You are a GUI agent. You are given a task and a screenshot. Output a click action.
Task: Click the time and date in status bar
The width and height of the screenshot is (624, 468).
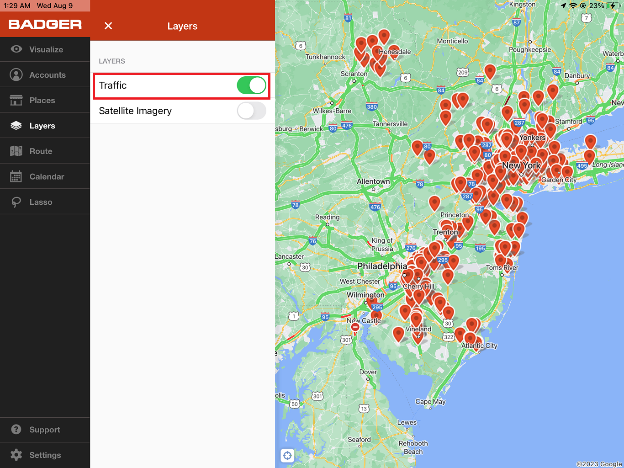[x=38, y=5]
